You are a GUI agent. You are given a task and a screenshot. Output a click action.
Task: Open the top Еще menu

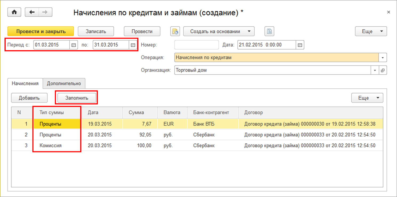(x=371, y=31)
